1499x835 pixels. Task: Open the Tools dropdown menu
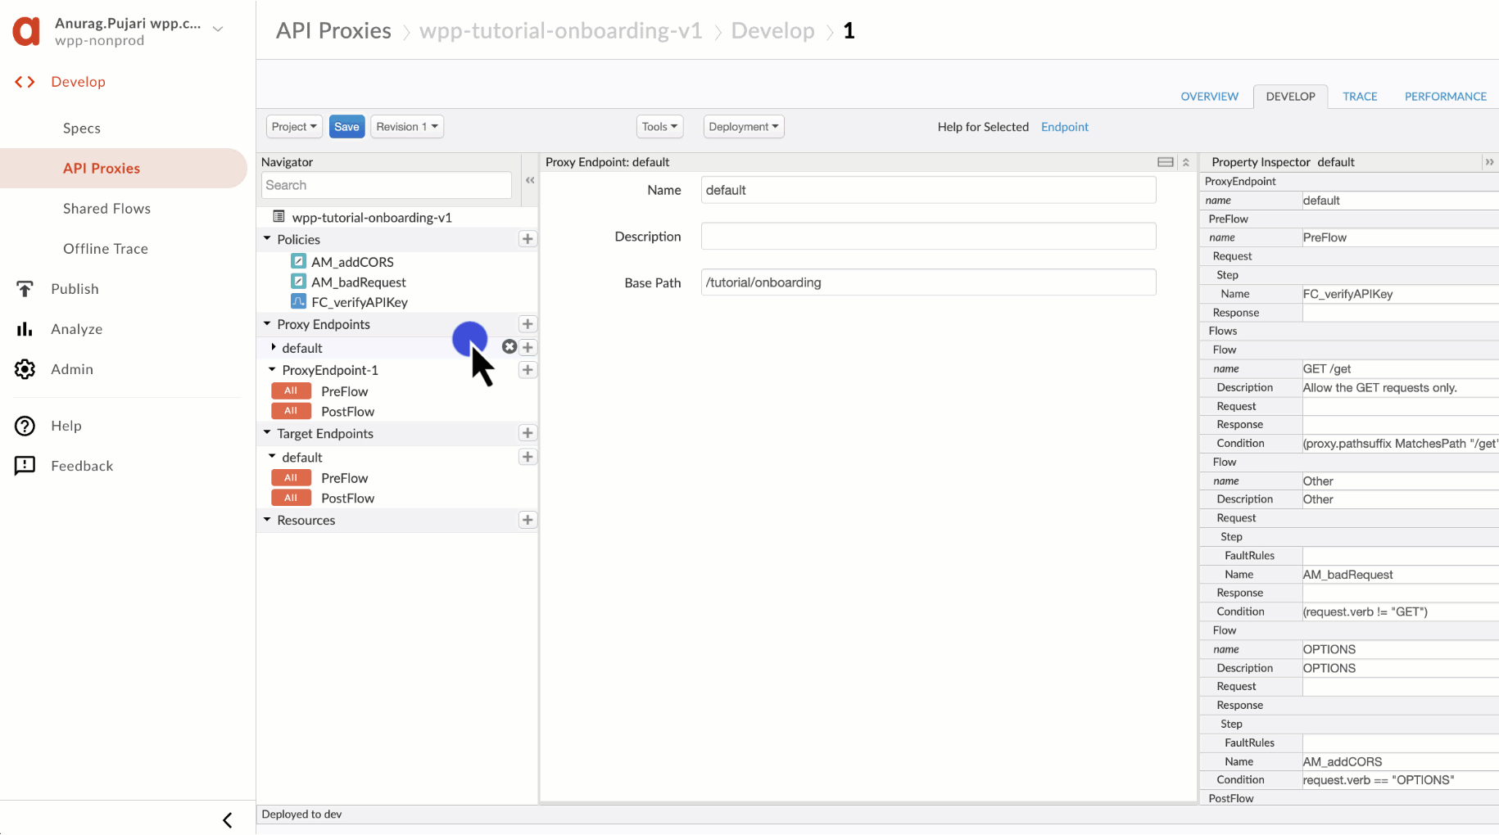pos(659,127)
